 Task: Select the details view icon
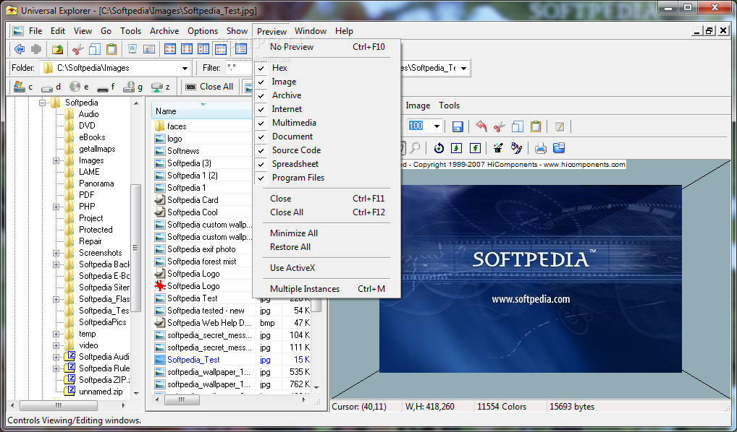pos(220,49)
